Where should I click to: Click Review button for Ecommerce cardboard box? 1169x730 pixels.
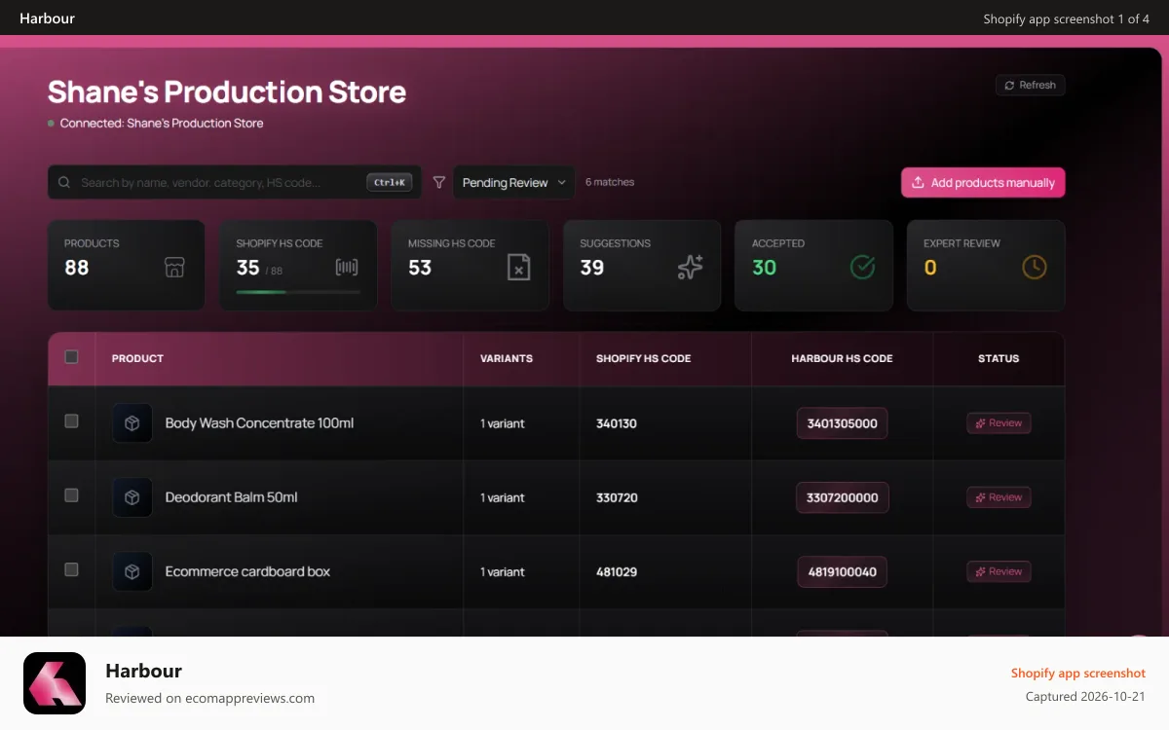[x=999, y=571]
